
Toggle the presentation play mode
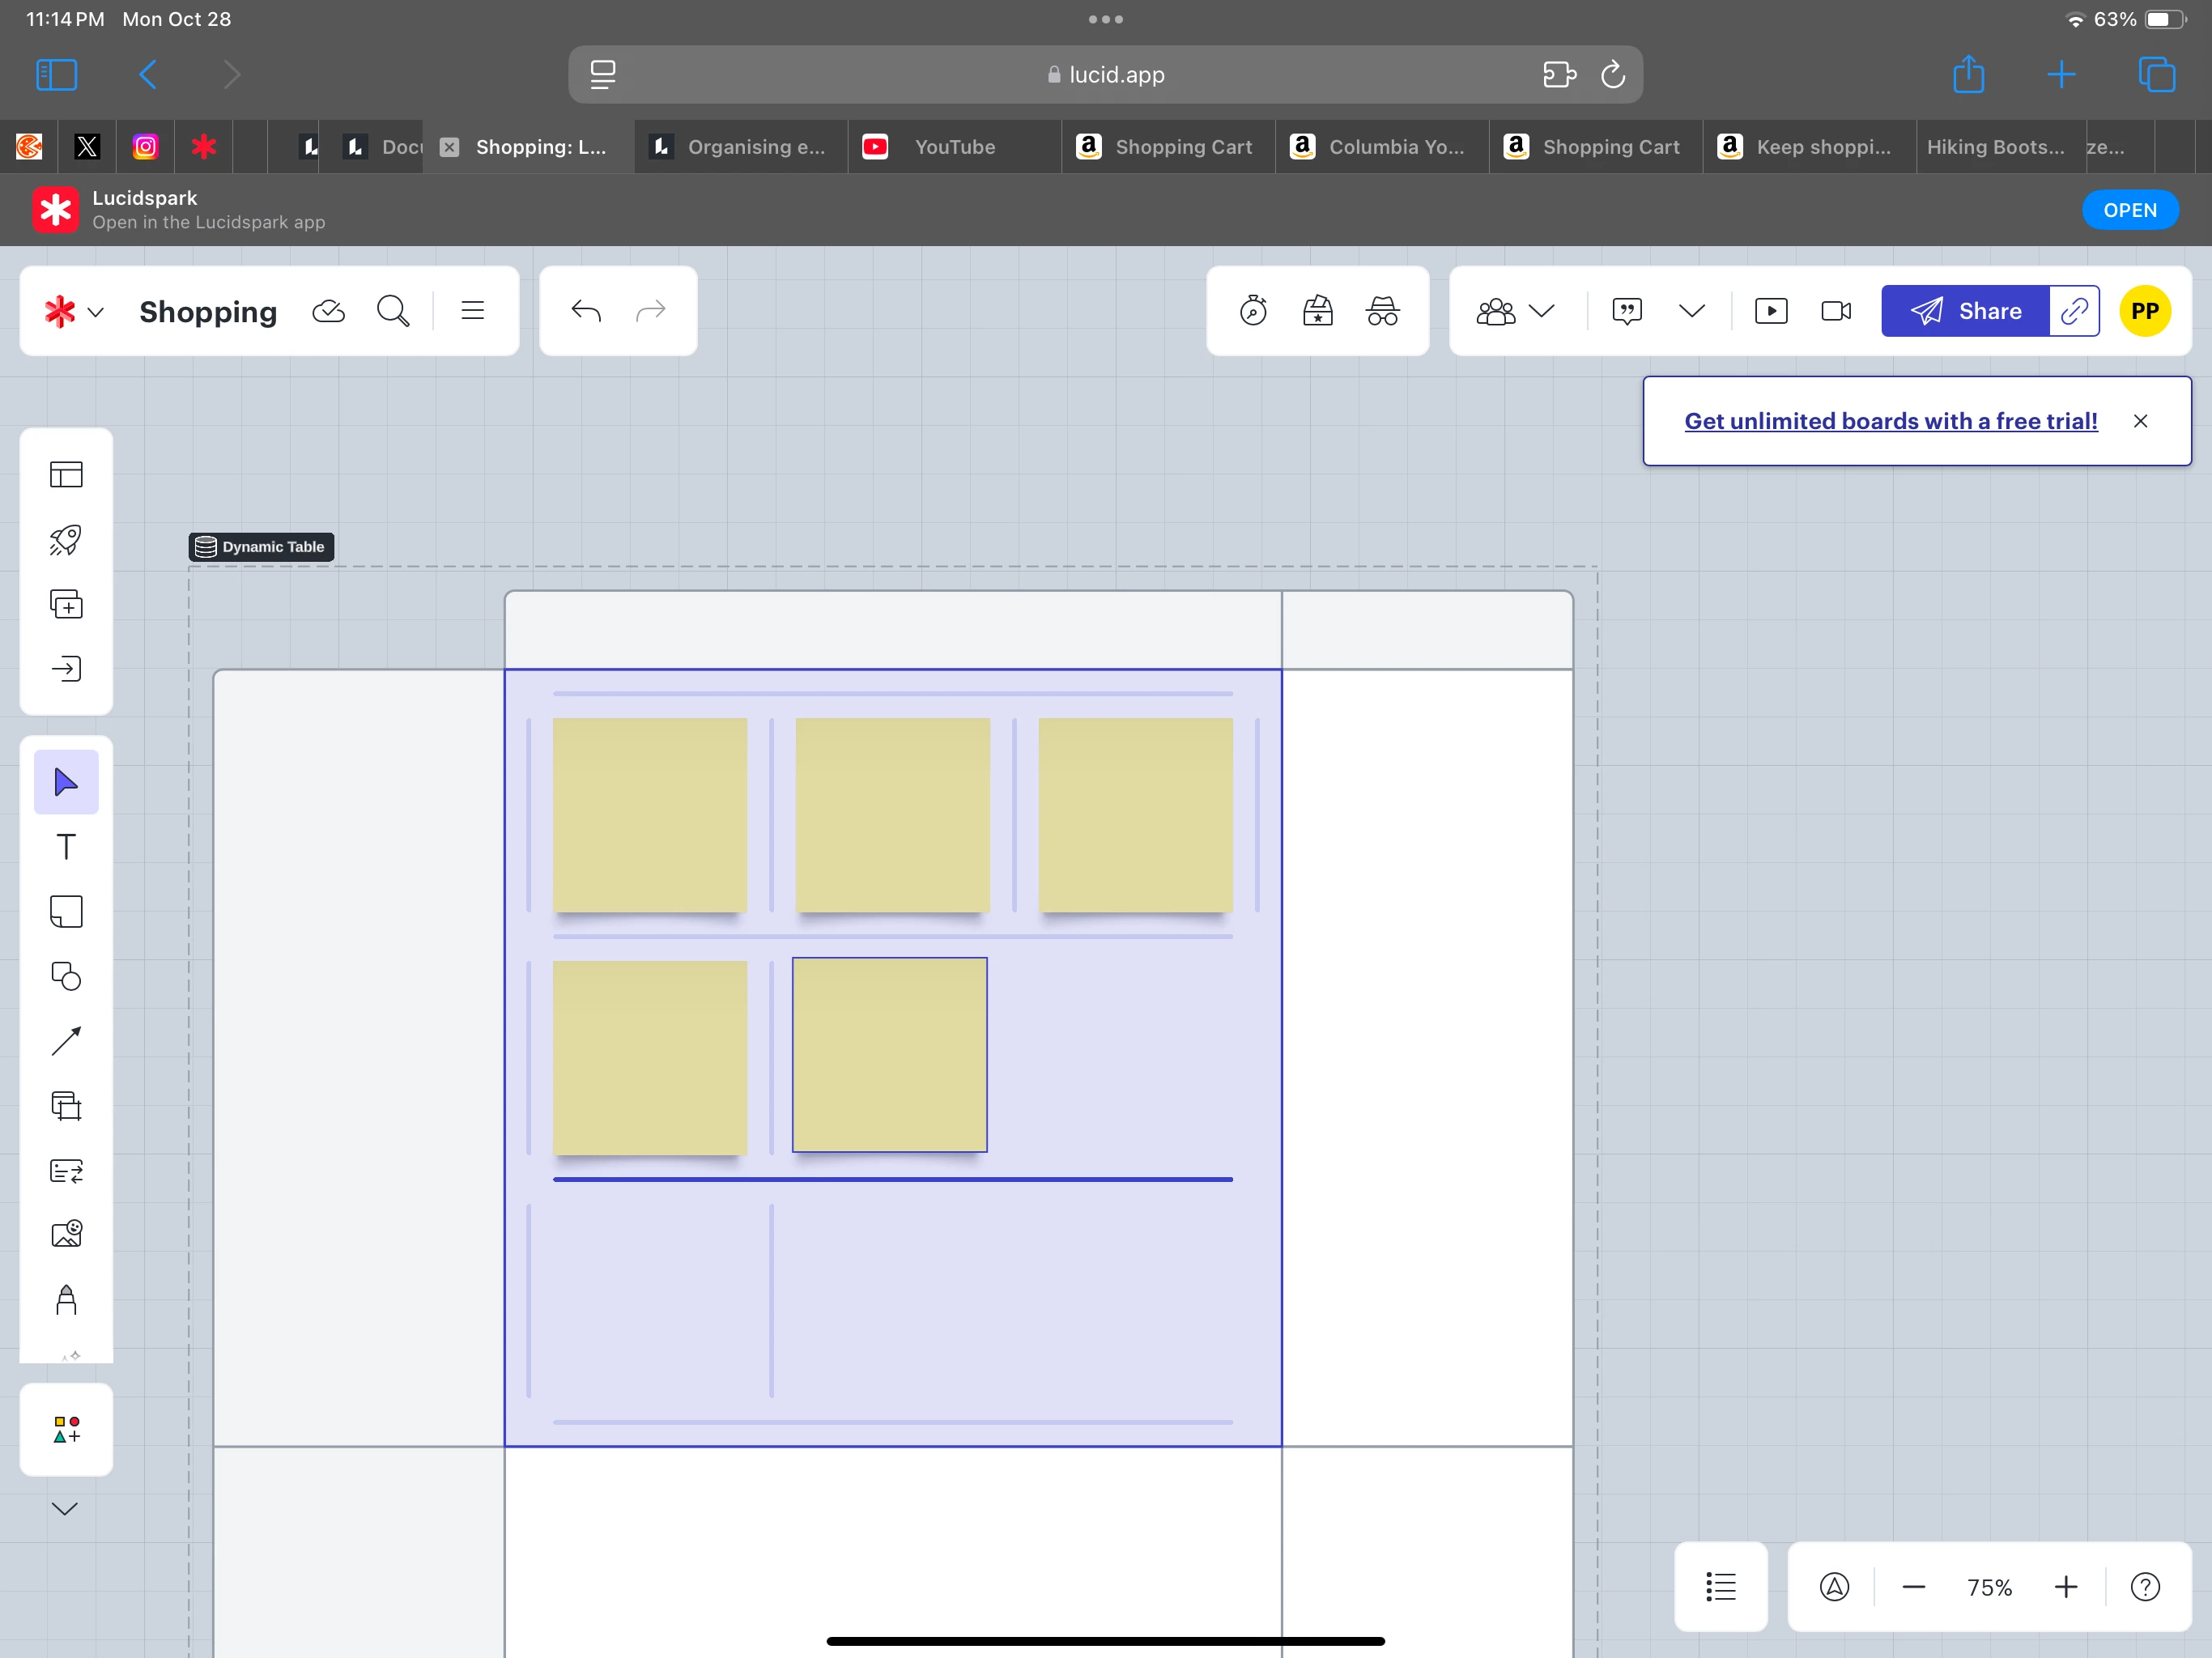pyautogui.click(x=1771, y=311)
